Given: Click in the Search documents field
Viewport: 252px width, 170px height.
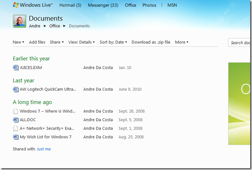Looking at the screenshot, I should (239, 43).
